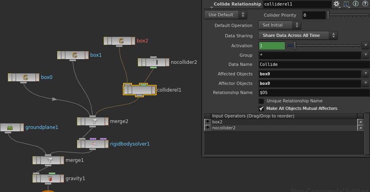Select the merge2 funnel node icon
370x192 pixels.
pos(94,121)
